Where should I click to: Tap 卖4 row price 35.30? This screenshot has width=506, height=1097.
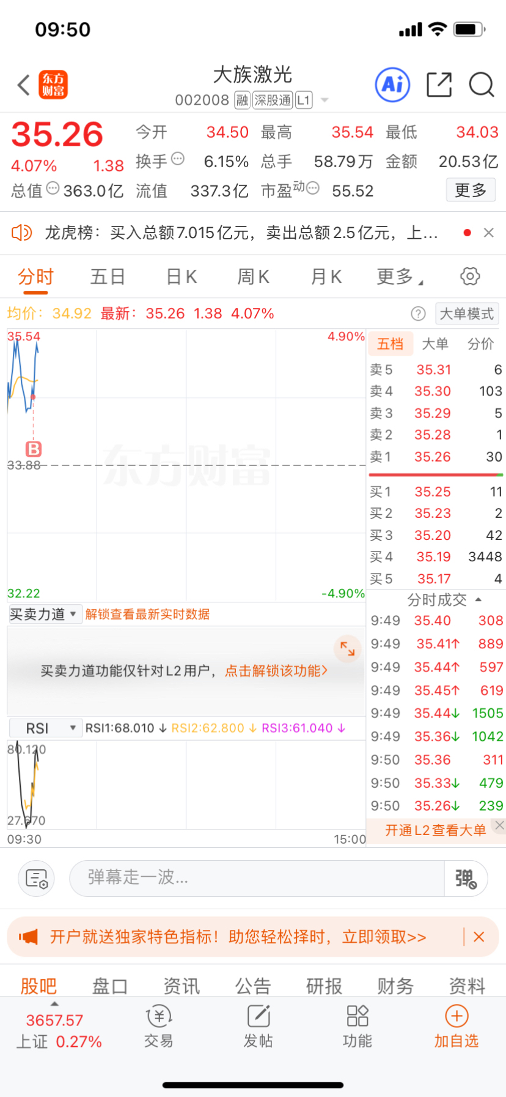(433, 391)
